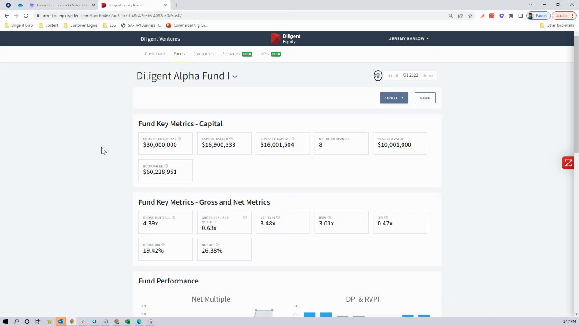The height and width of the screenshot is (326, 579).
Task: Click the $30,000,000 committed capital value
Action: [160, 145]
